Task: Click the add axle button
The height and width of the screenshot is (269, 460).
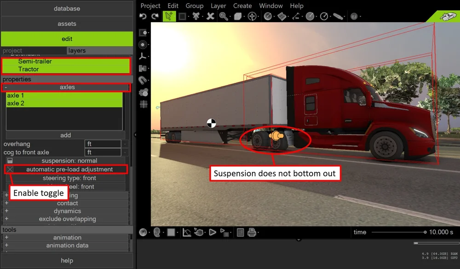Action: (x=65, y=135)
